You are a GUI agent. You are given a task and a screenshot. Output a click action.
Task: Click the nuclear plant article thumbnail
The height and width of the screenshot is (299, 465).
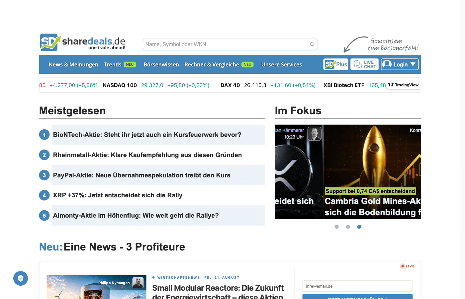[96, 287]
